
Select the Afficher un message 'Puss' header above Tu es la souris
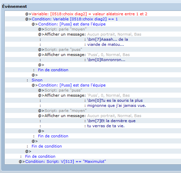(x=93, y=95)
